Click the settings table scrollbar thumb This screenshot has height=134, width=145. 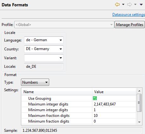(139, 103)
